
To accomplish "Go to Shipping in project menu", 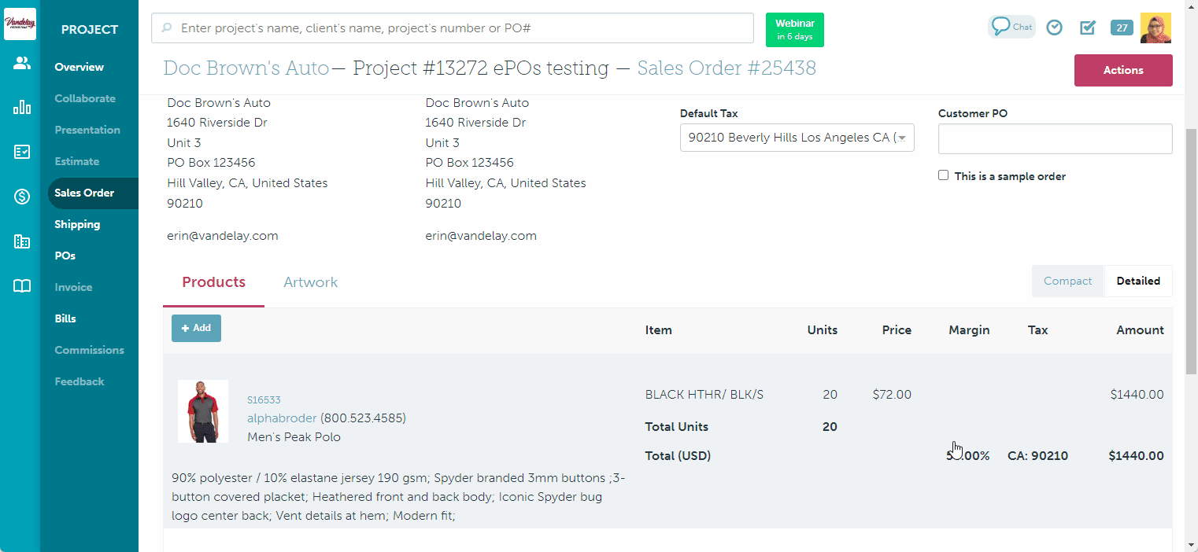I will pyautogui.click(x=77, y=224).
